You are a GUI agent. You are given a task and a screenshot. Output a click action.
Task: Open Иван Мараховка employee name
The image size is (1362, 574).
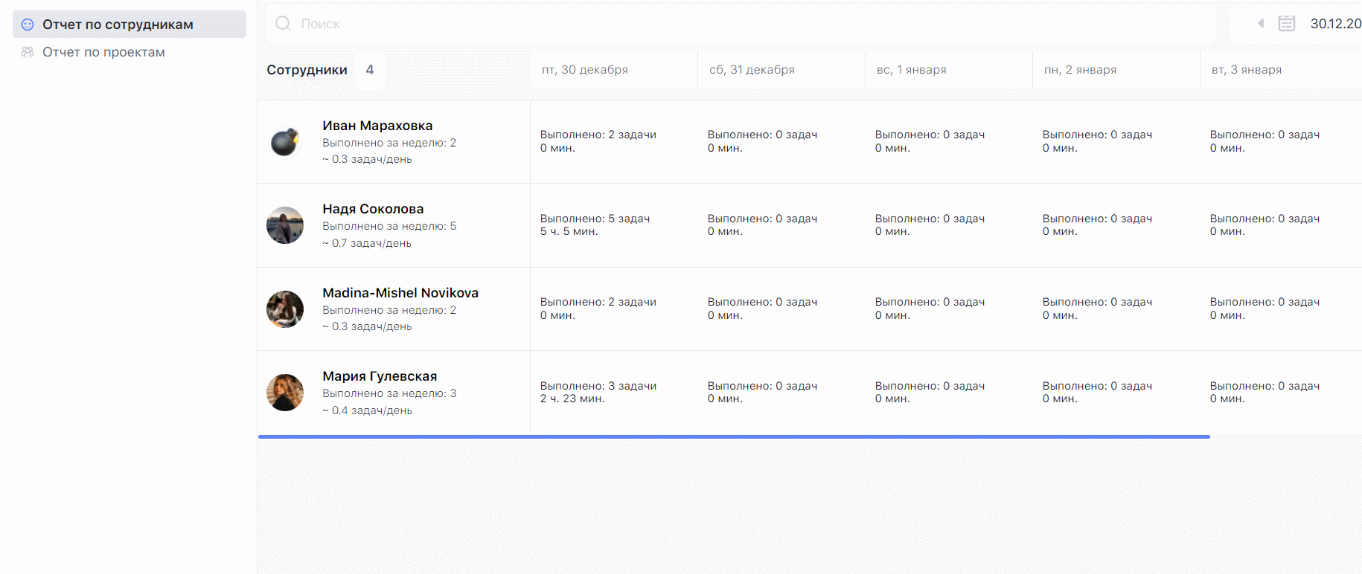point(377,126)
